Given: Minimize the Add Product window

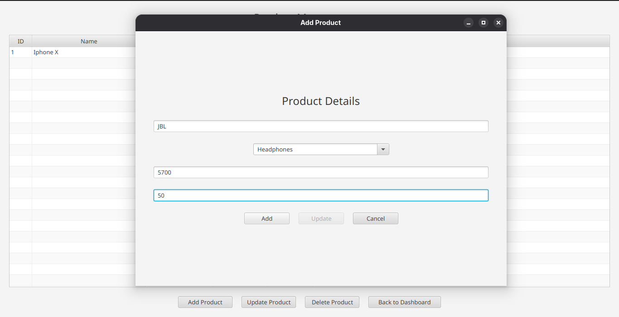Looking at the screenshot, I should click(469, 23).
